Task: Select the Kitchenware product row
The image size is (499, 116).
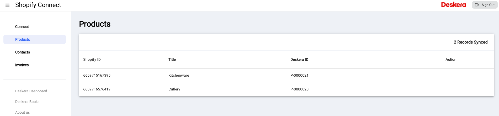Action: pos(286,75)
